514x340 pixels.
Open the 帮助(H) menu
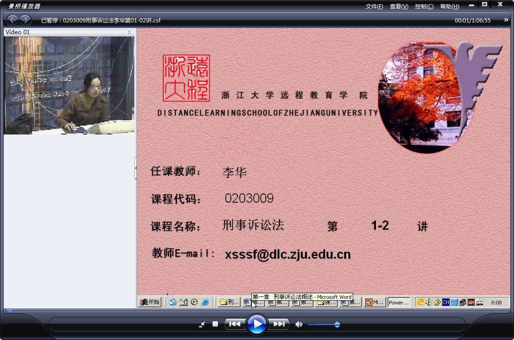[450, 7]
